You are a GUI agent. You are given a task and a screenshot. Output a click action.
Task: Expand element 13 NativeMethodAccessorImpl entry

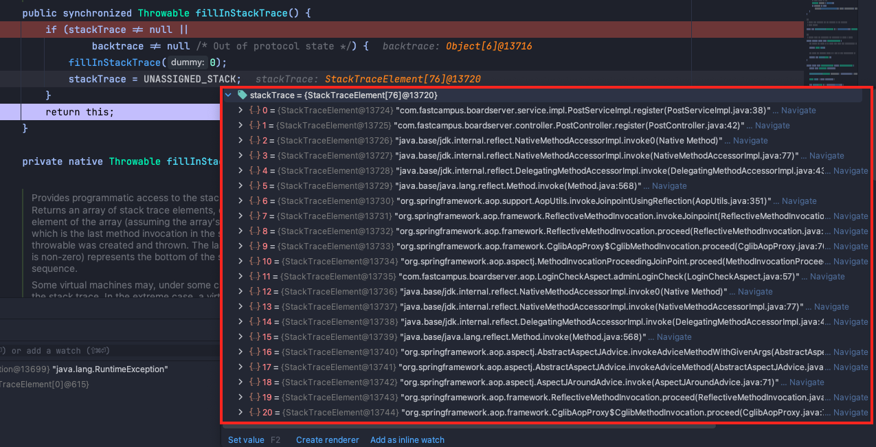239,306
